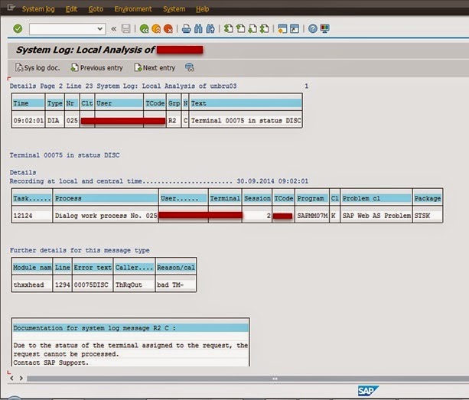469x400 pixels.
Task: Click the R2 group cell
Action: tap(172, 121)
